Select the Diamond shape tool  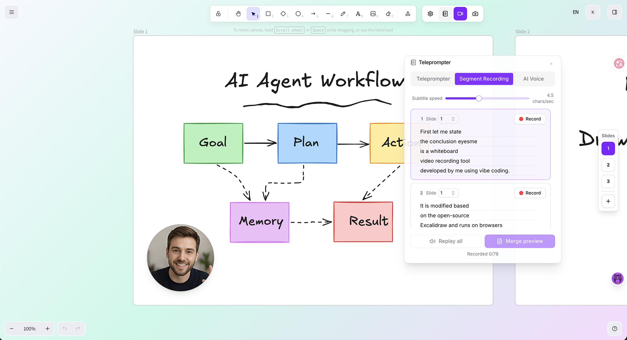pos(283,14)
